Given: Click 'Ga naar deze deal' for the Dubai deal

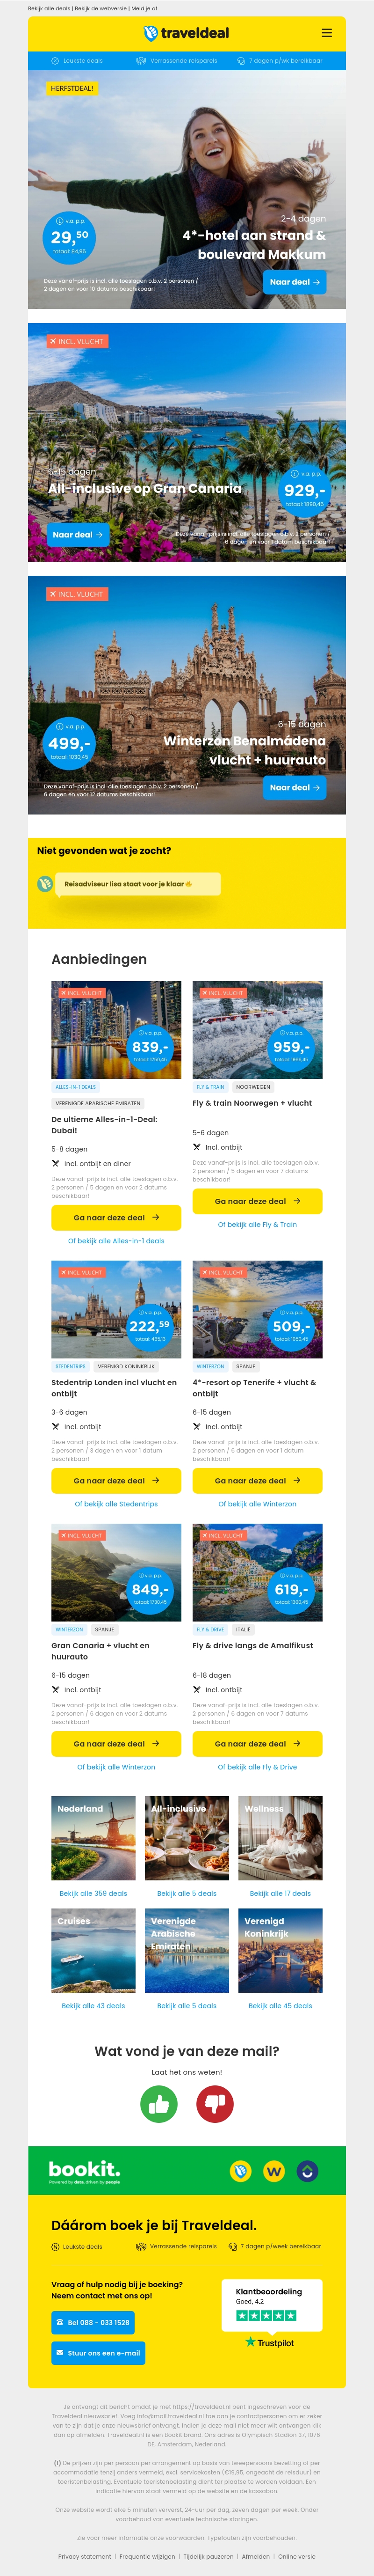Looking at the screenshot, I should [115, 1218].
